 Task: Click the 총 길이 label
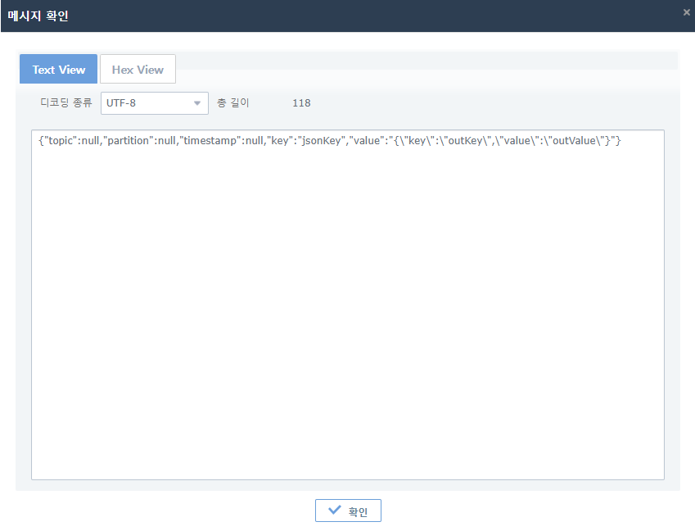pyautogui.click(x=233, y=103)
